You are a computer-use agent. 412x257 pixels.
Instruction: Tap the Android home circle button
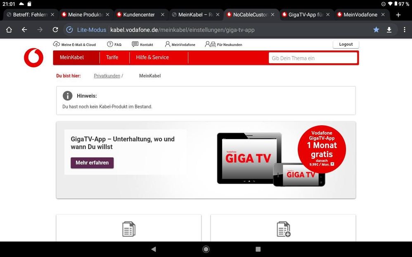(x=206, y=249)
